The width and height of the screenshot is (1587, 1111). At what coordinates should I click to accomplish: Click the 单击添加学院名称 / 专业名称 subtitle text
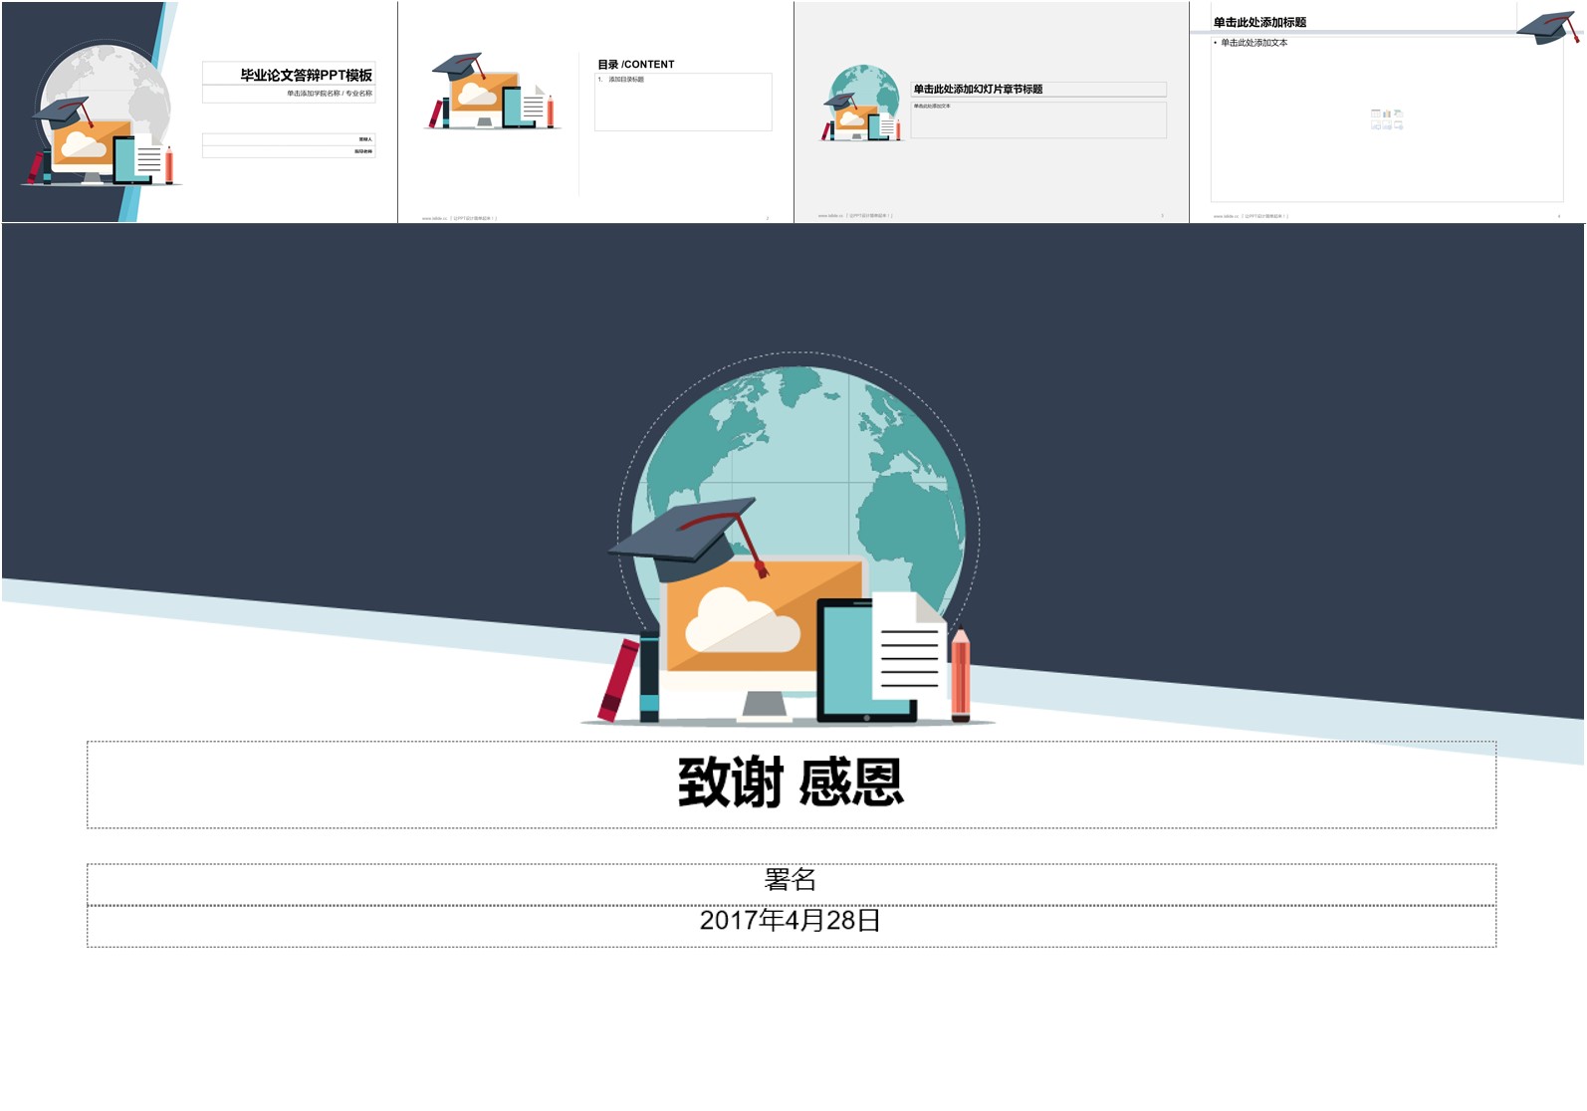tap(330, 94)
